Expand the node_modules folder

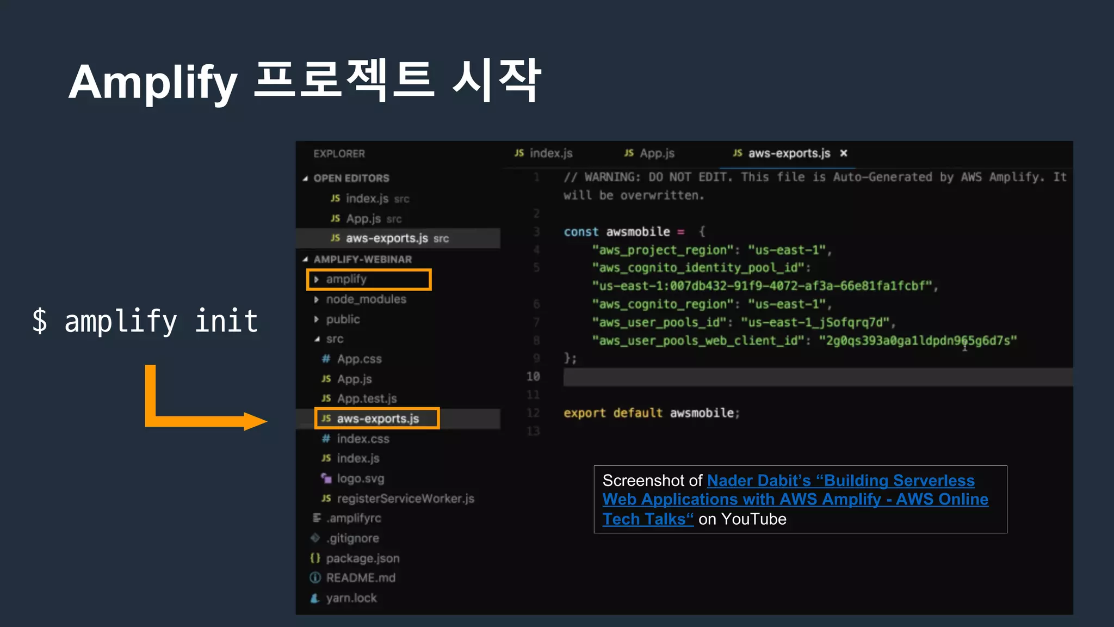(x=360, y=299)
